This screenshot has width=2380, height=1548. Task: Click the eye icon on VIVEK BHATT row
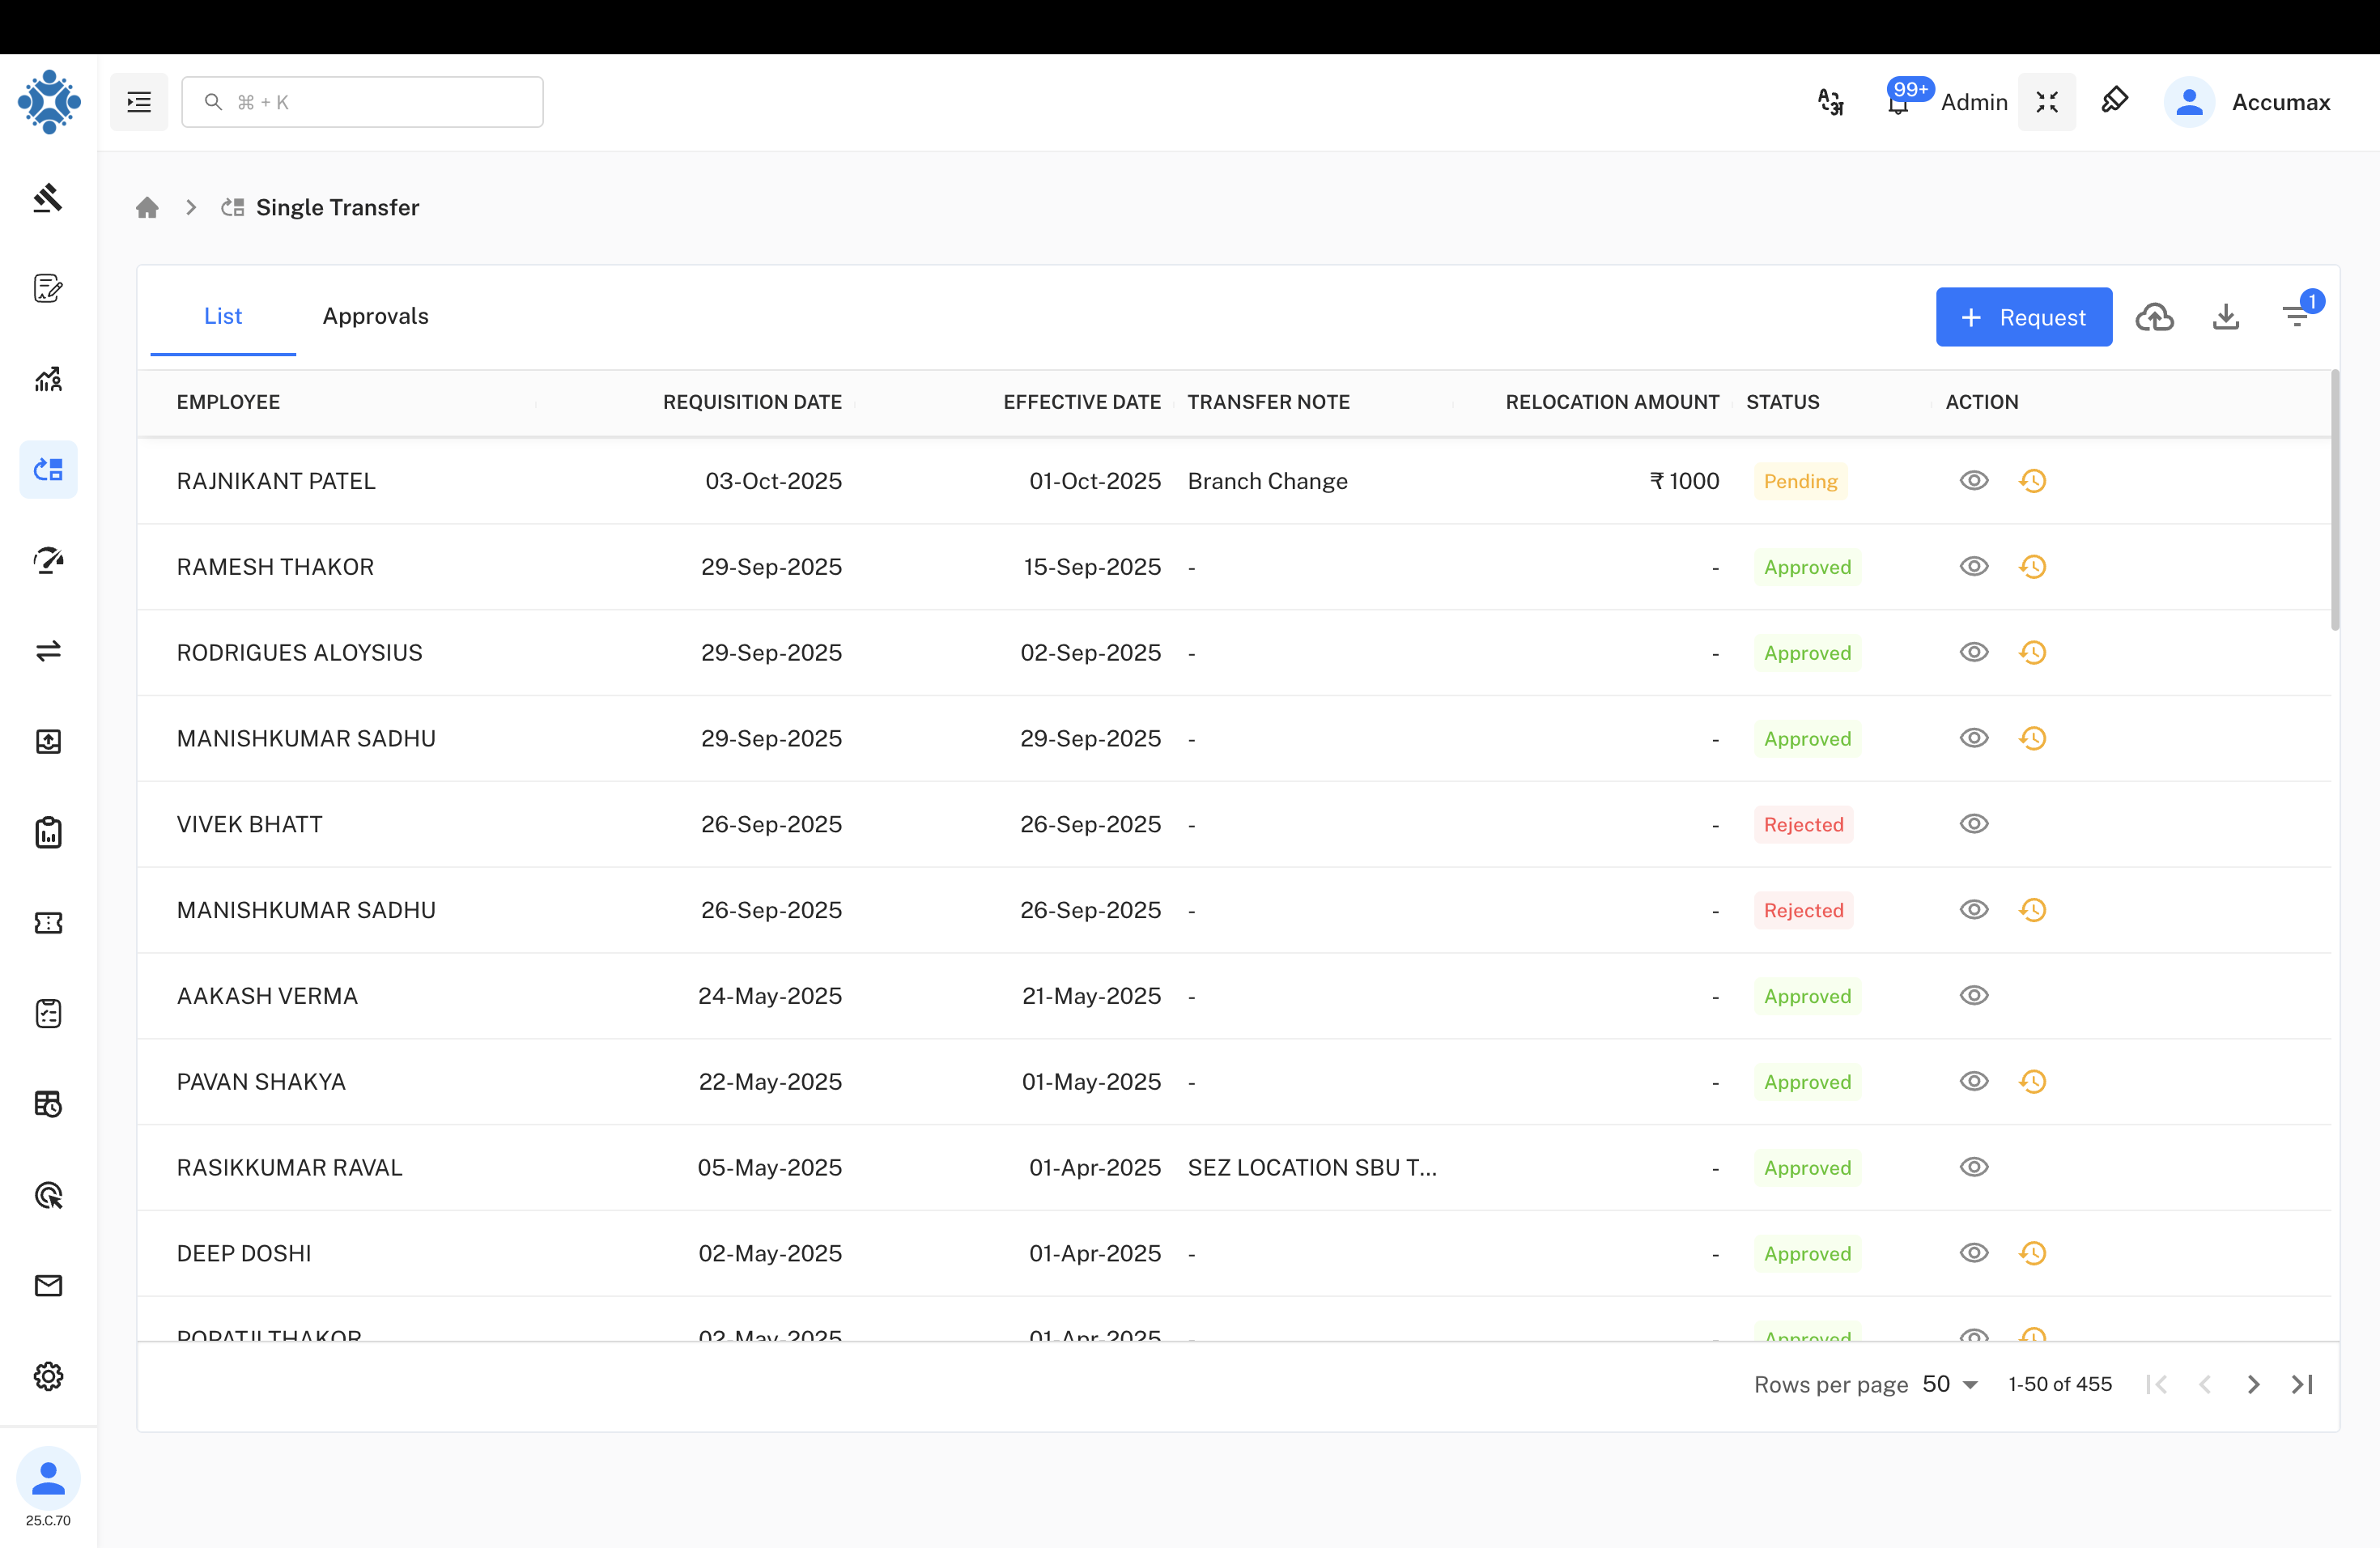[x=1974, y=824]
